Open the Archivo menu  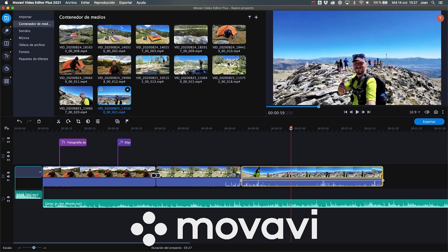click(71, 2)
